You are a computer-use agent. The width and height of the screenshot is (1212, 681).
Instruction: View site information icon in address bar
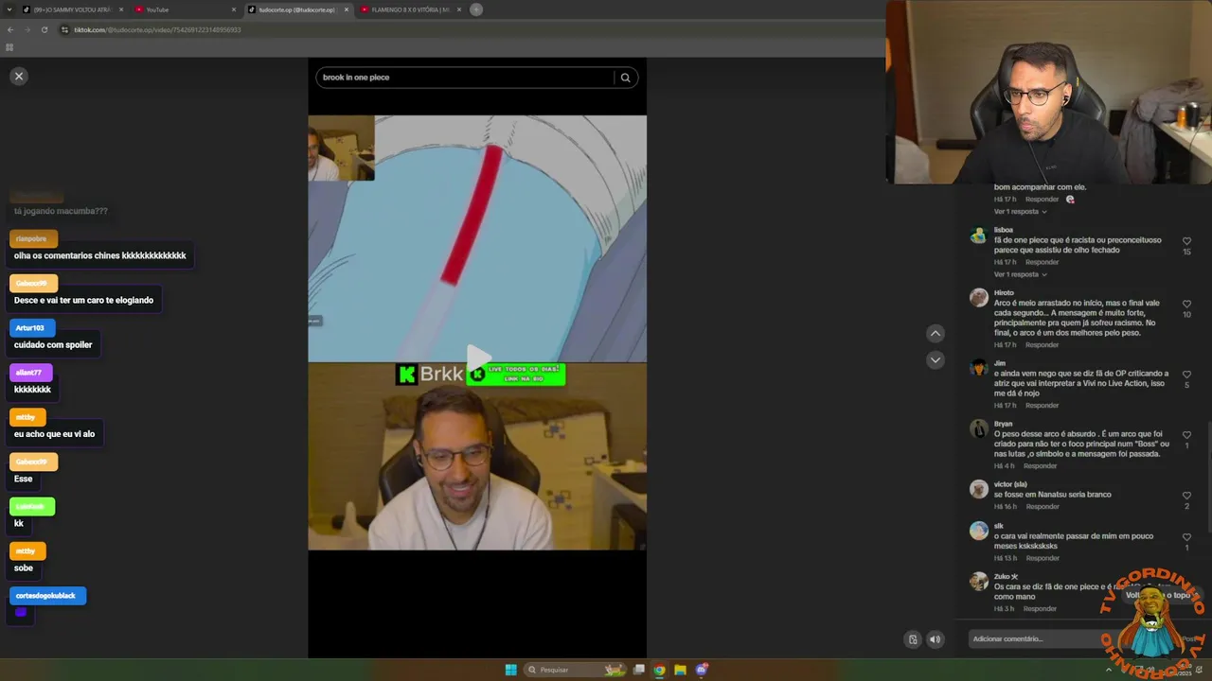tap(64, 29)
